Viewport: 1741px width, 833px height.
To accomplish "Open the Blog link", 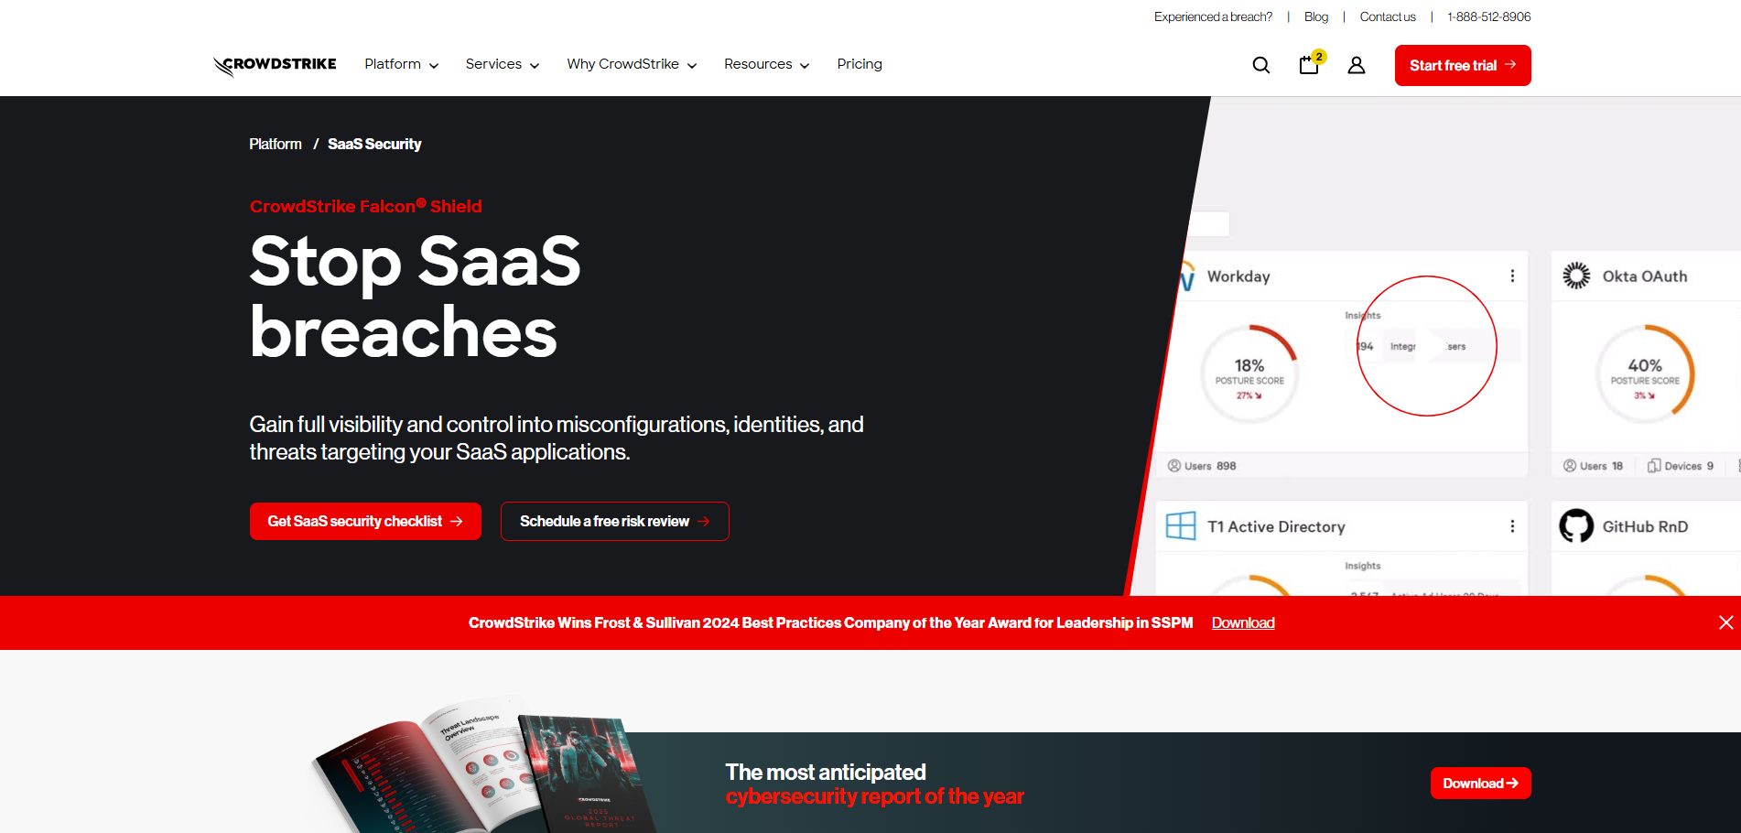I will point(1315,16).
